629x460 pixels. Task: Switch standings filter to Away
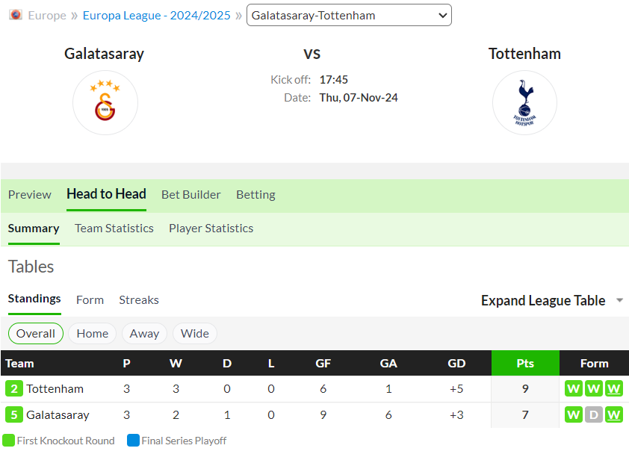click(x=144, y=333)
